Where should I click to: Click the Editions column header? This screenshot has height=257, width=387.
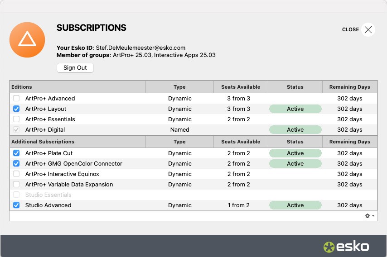point(77,87)
